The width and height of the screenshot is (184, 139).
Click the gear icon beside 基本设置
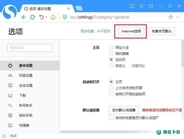tap(10, 66)
